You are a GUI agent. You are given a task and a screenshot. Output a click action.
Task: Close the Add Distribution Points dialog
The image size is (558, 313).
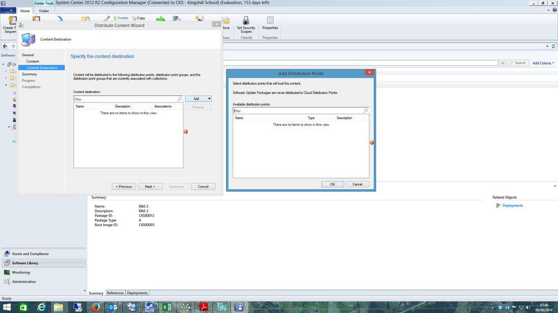point(369,72)
